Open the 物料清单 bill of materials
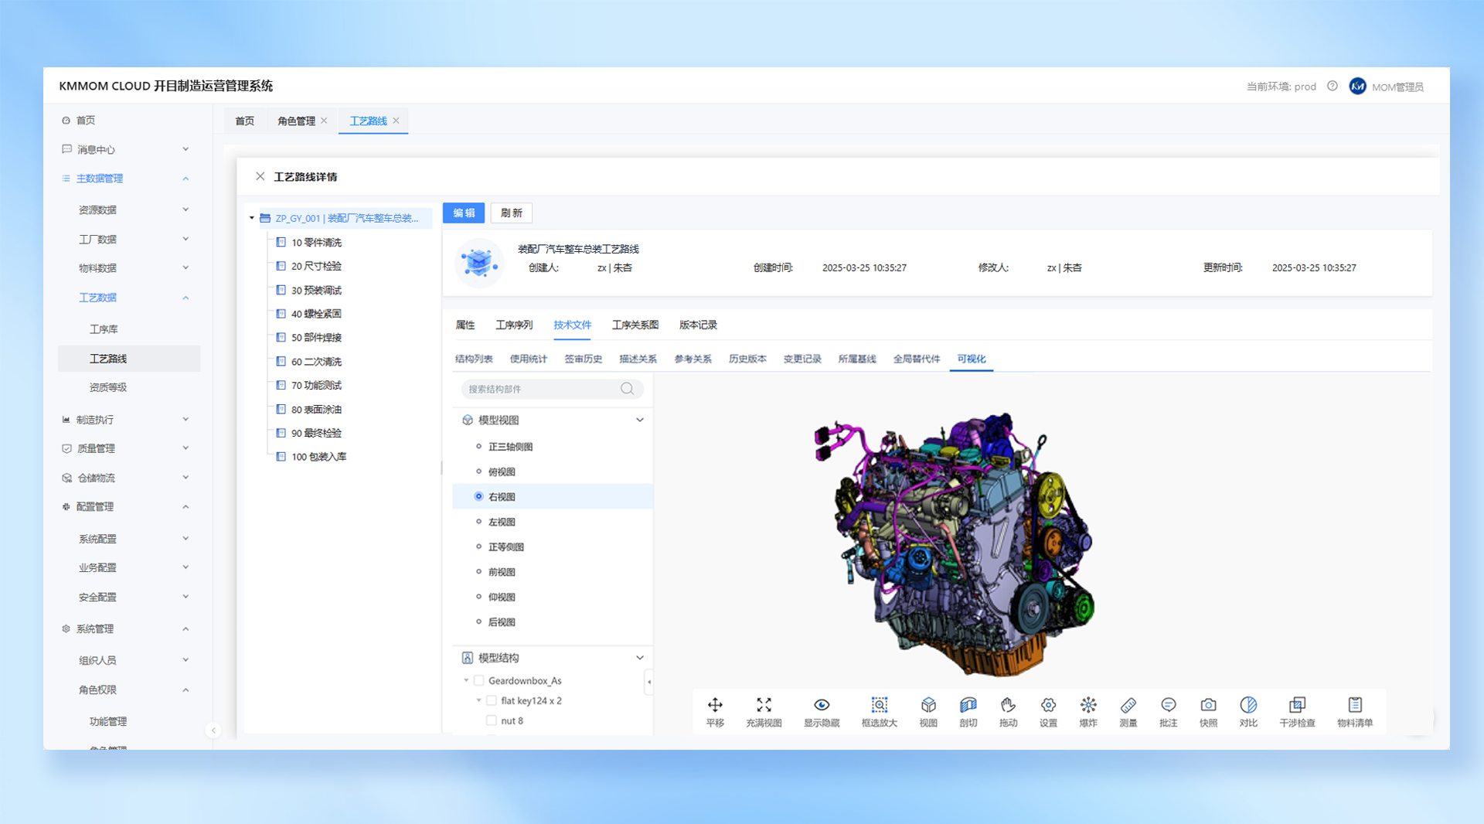Image resolution: width=1484 pixels, height=824 pixels. pyautogui.click(x=1355, y=706)
